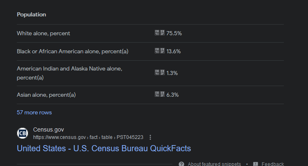
Task: Click the placeholder glyph boxes before 1.3%
Action: 159,73
